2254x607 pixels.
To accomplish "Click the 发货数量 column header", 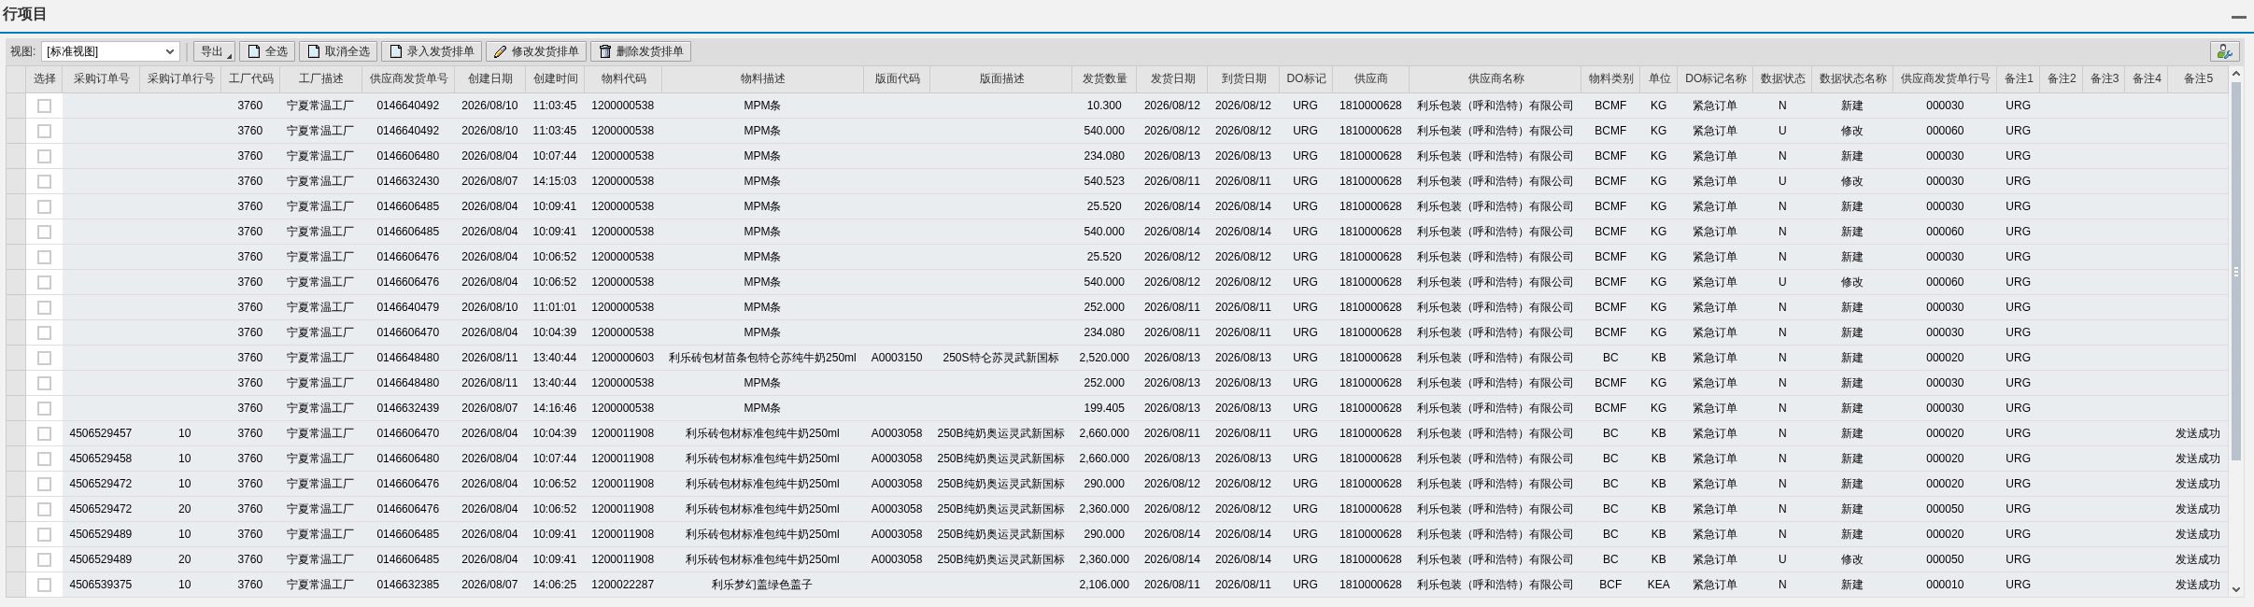I will [1104, 79].
